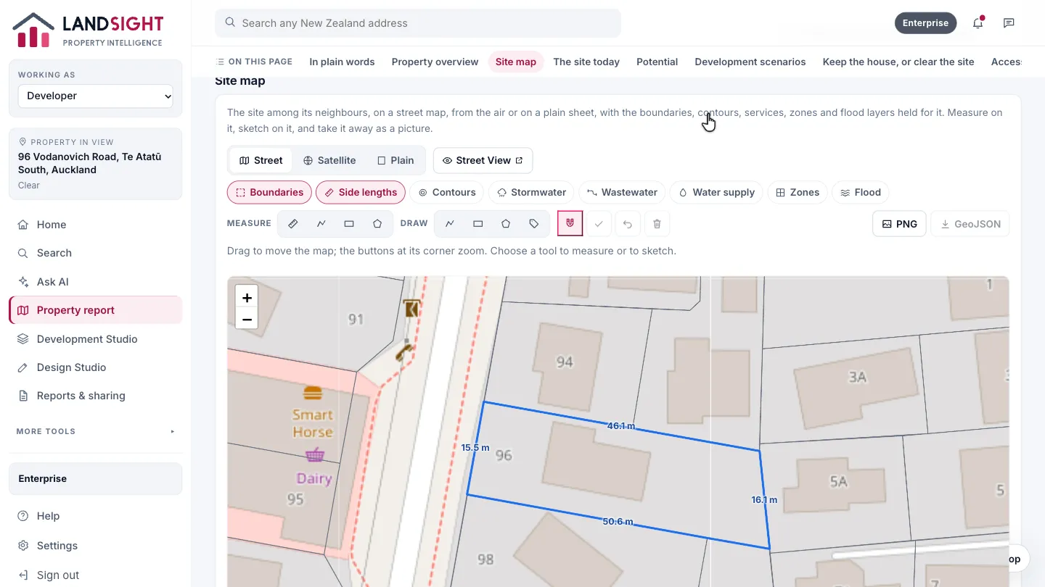The height and width of the screenshot is (587, 1045).
Task: Click the checkmark finish sketch icon
Action: (599, 224)
